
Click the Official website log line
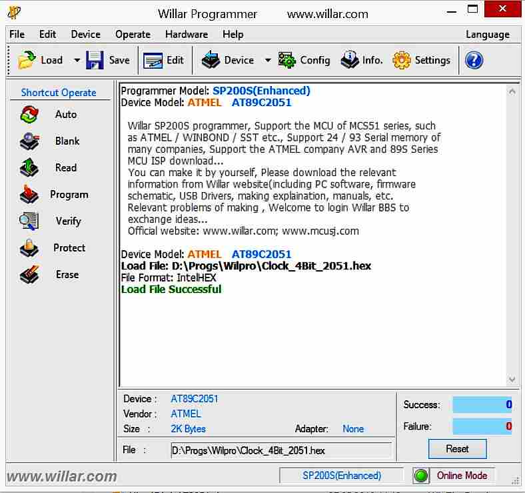tap(243, 231)
